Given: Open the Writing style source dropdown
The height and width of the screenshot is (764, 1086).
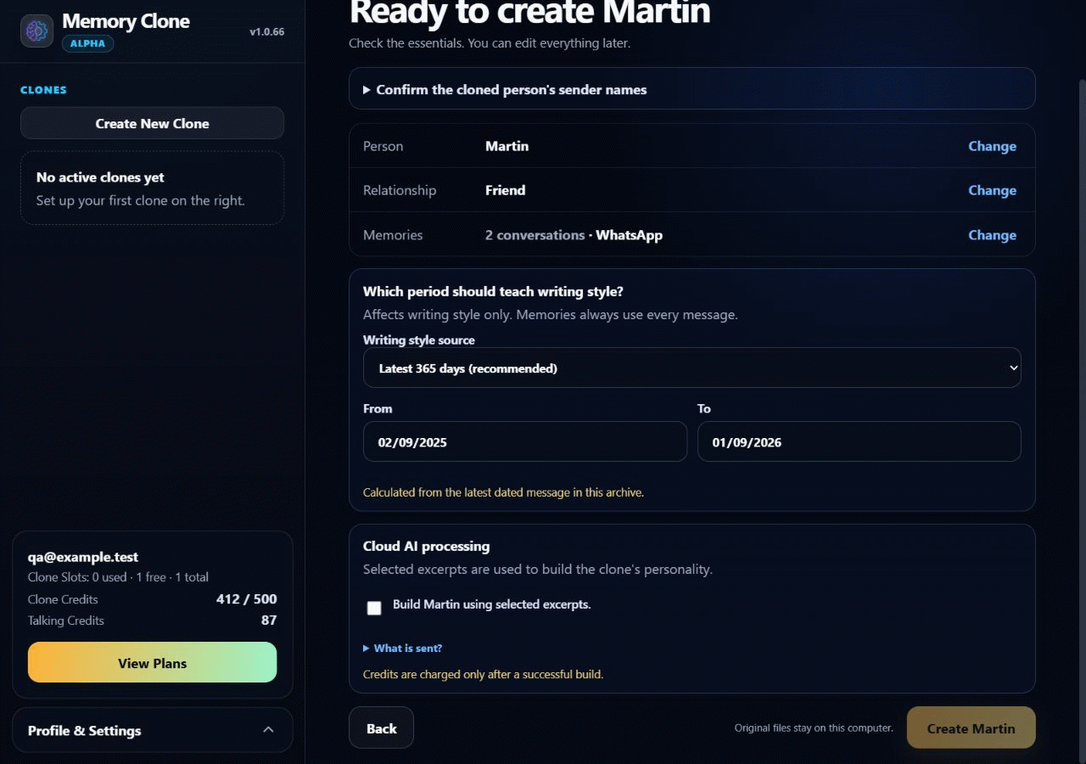Looking at the screenshot, I should 691,368.
